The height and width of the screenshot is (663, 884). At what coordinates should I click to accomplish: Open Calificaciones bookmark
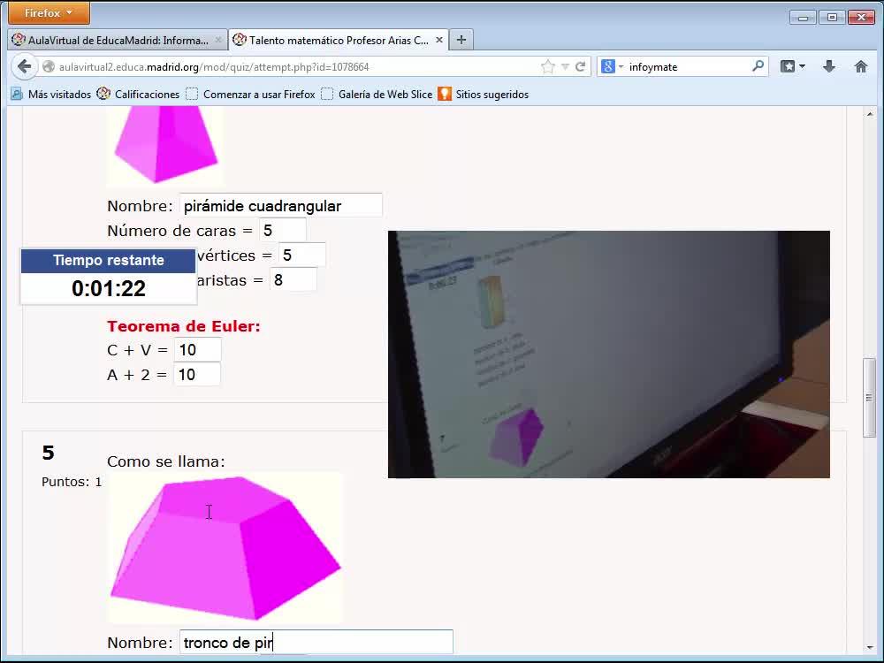coord(138,95)
